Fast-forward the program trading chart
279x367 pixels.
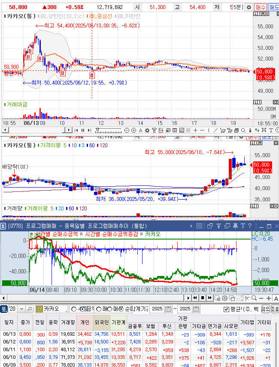click(210, 298)
